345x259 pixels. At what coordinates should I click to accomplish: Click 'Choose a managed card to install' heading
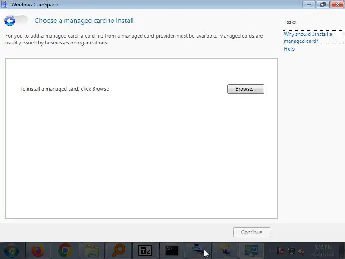(x=84, y=21)
